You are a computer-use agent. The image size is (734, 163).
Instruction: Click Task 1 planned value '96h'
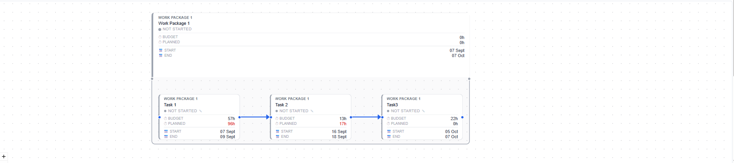coord(231,124)
